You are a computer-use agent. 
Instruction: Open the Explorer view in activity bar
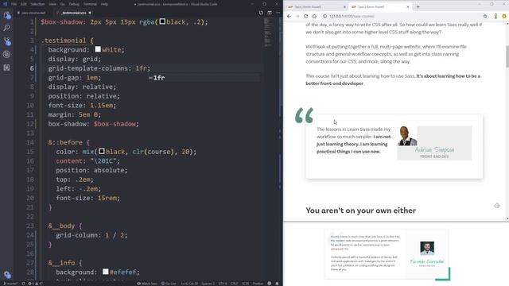coord(7,15)
